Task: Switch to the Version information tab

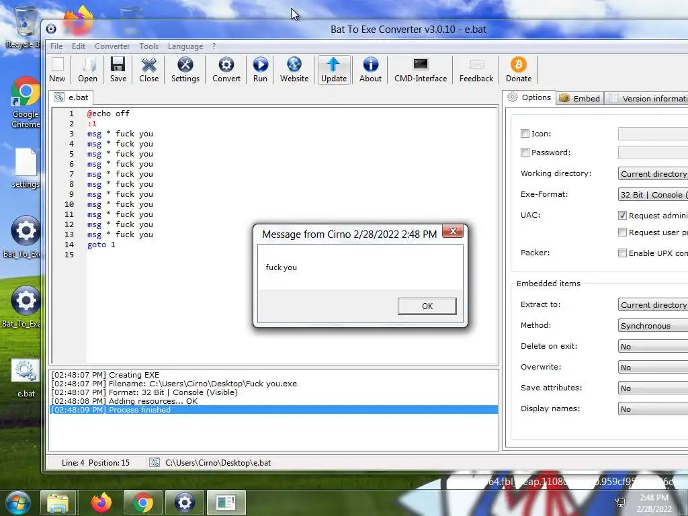Action: pyautogui.click(x=647, y=98)
